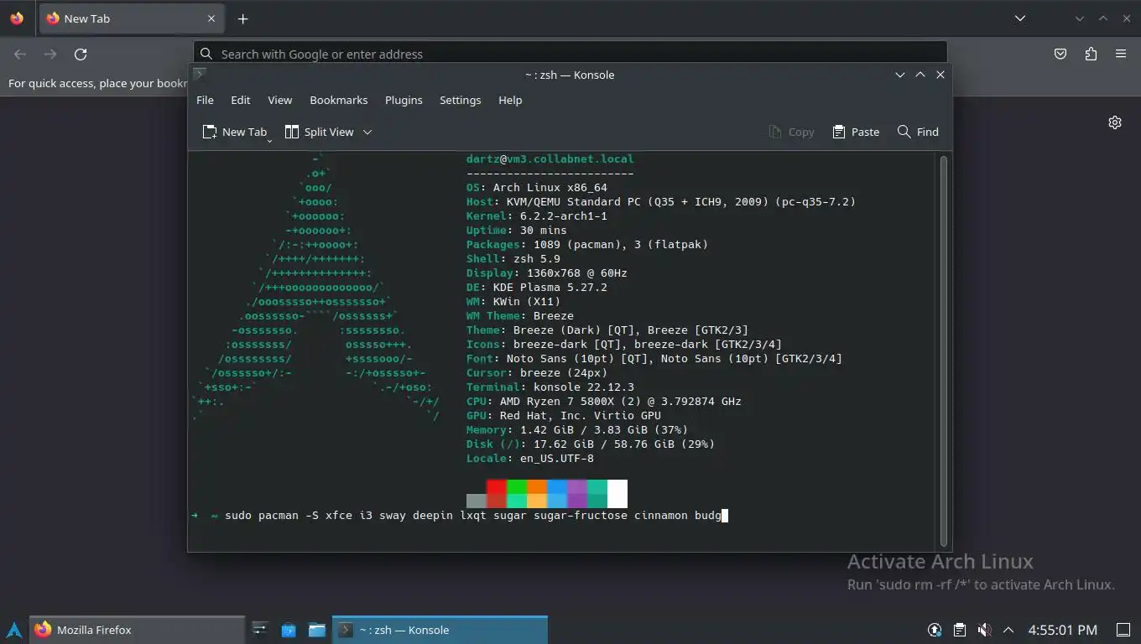Launch Discover store from the taskbar

289,630
